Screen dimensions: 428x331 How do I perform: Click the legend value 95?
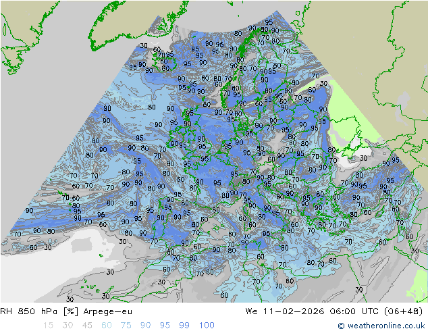[165, 326]
